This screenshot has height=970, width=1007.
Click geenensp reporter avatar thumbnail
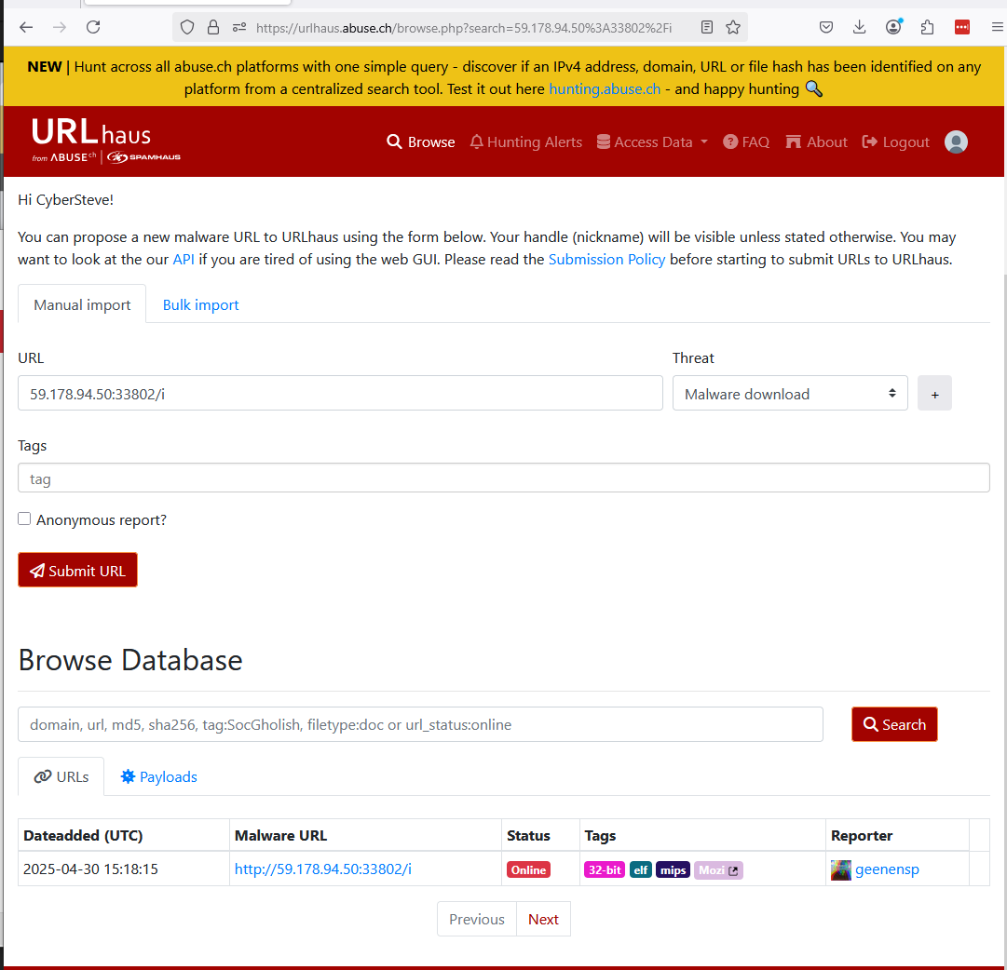pyautogui.click(x=840, y=869)
